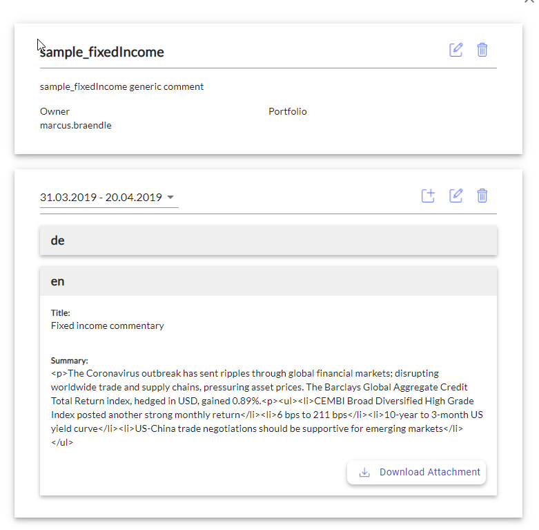Select the 31.03.2019 - 20.04.2019 period field

click(101, 198)
